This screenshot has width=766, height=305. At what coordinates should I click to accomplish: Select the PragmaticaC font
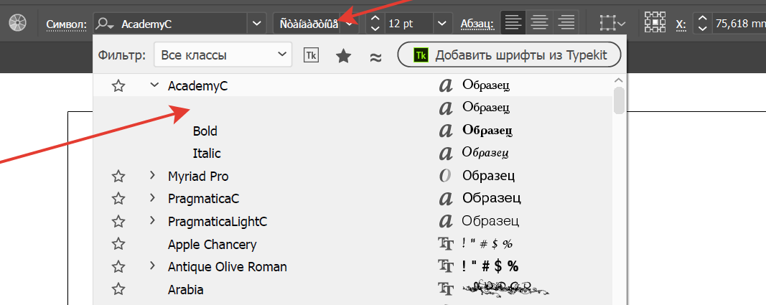point(204,199)
